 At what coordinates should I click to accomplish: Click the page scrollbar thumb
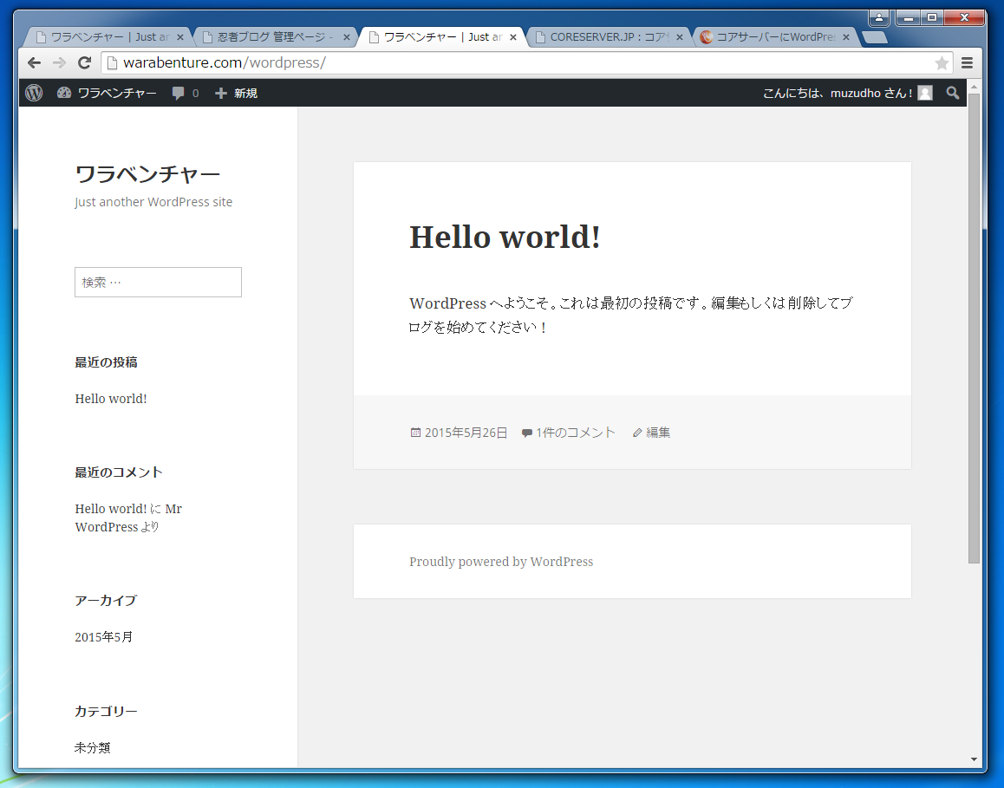(x=974, y=329)
